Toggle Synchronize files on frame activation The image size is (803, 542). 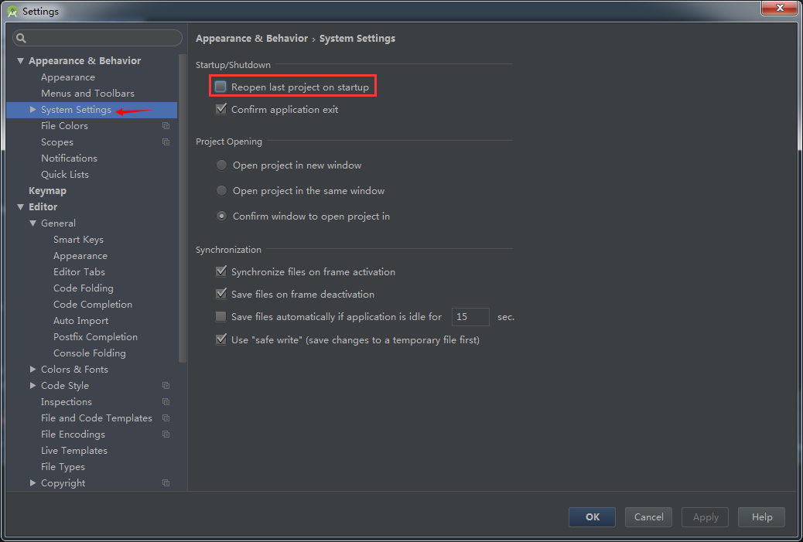tap(220, 271)
